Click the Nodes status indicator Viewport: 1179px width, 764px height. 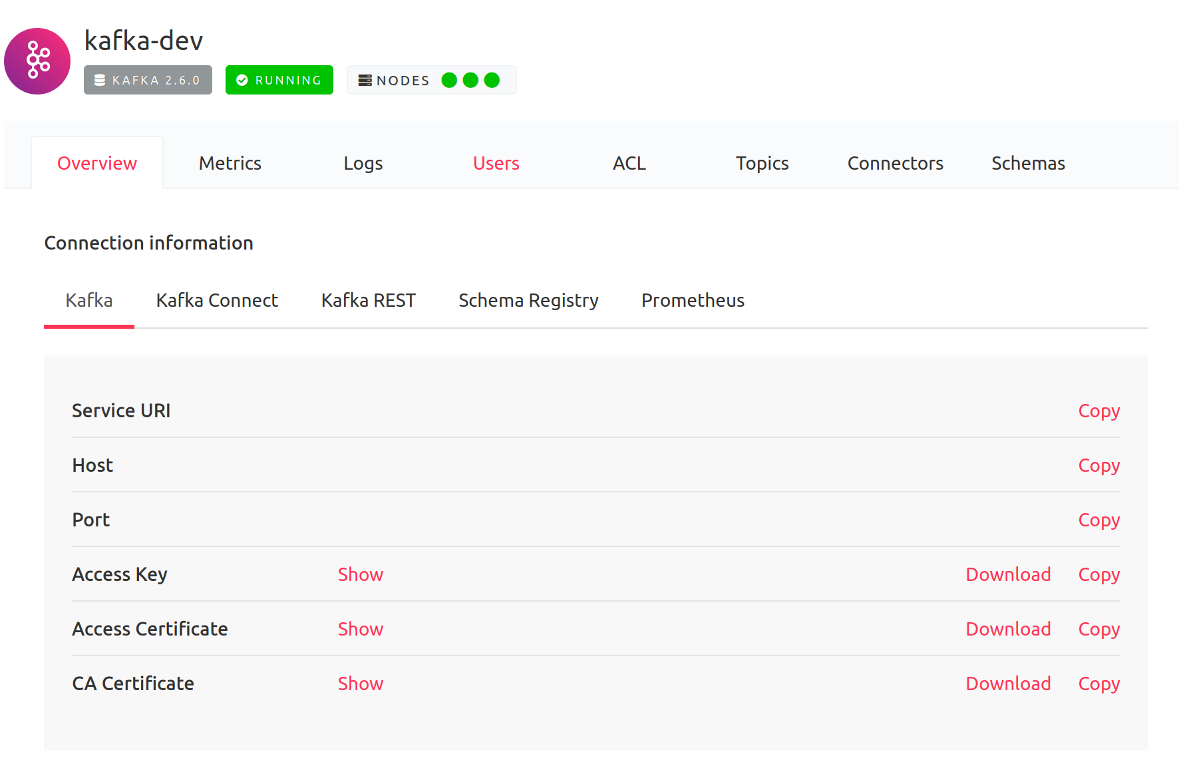431,80
